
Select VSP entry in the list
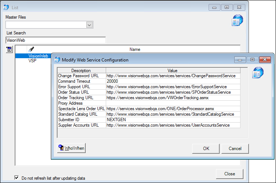(x=32, y=61)
